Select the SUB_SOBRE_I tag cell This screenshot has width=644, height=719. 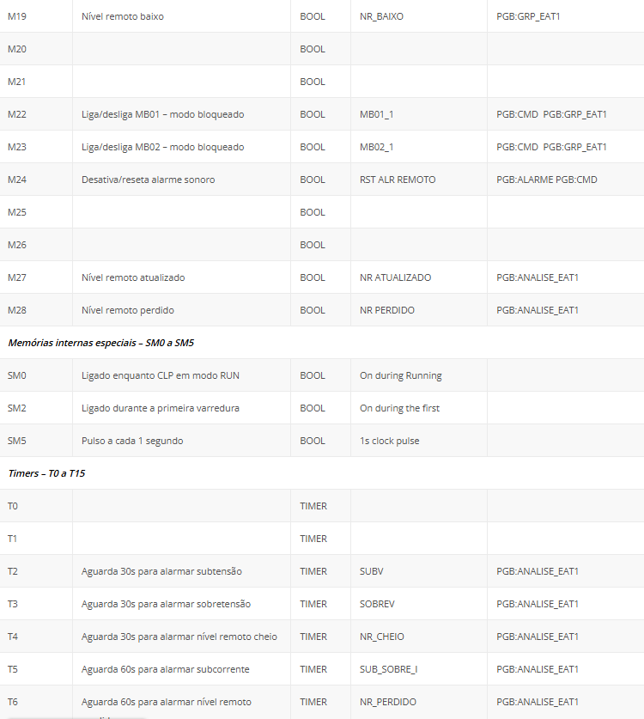[388, 669]
